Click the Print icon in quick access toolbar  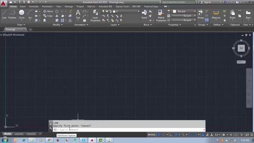(x=29, y=2)
